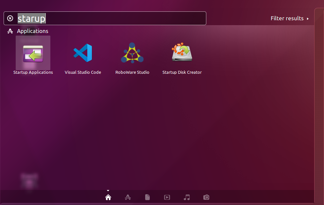This screenshot has height=205, width=324.
Task: Return to the Dash home lens
Action: coord(108,197)
